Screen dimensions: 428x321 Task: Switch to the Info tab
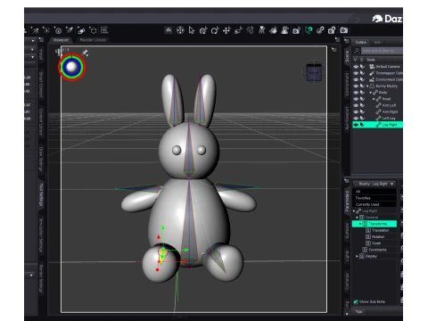click(x=377, y=43)
